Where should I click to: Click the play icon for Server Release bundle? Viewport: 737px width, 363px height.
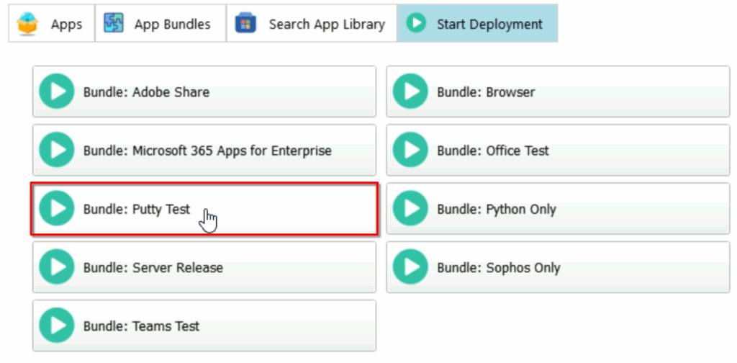[57, 267]
